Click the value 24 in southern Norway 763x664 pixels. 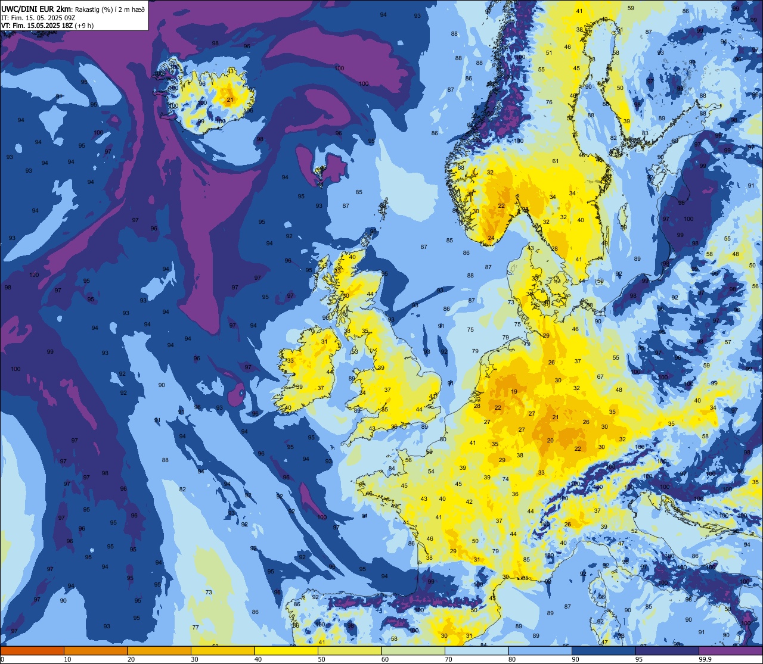pos(491,238)
